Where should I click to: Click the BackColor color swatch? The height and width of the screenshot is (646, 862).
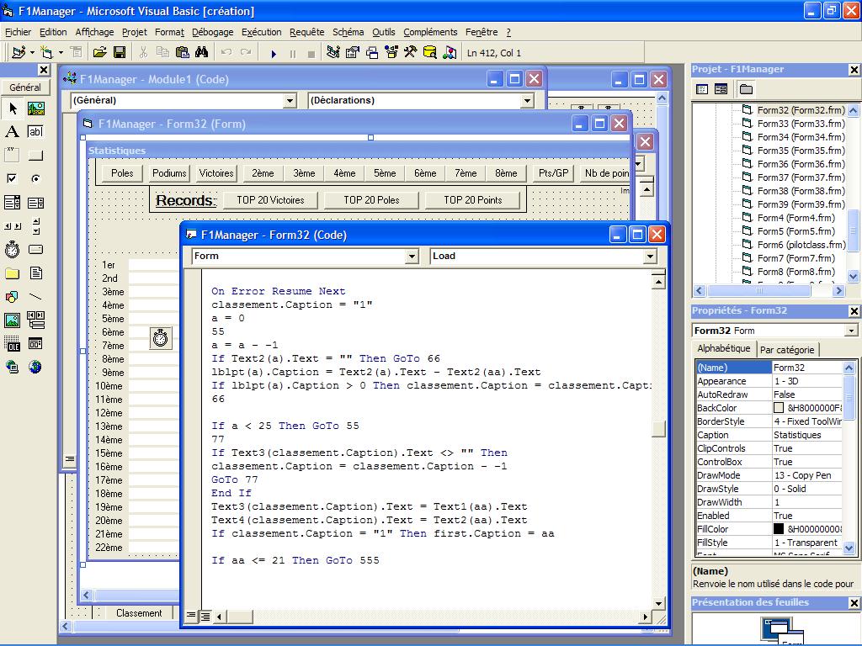pos(779,408)
